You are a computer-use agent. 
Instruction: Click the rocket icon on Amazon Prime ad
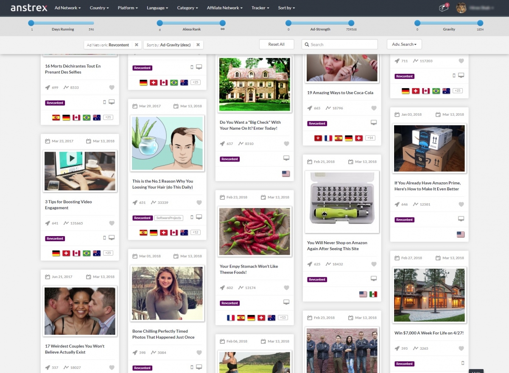pos(397,204)
